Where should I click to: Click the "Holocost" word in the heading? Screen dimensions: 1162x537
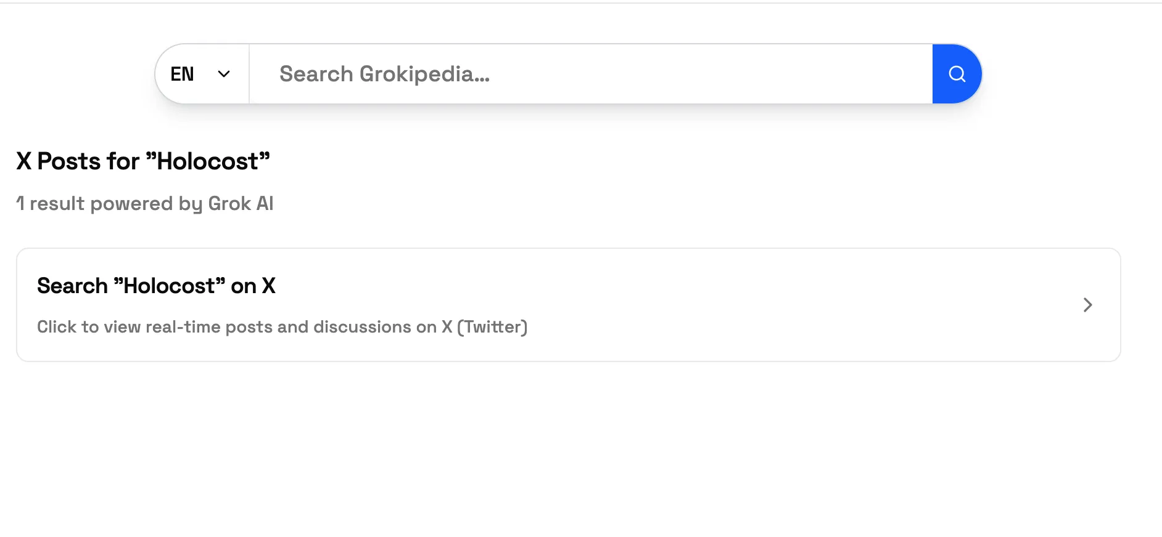tap(208, 161)
